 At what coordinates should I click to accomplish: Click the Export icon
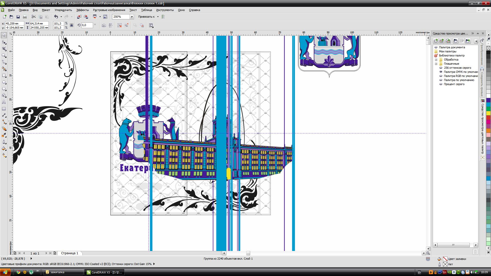point(86,17)
